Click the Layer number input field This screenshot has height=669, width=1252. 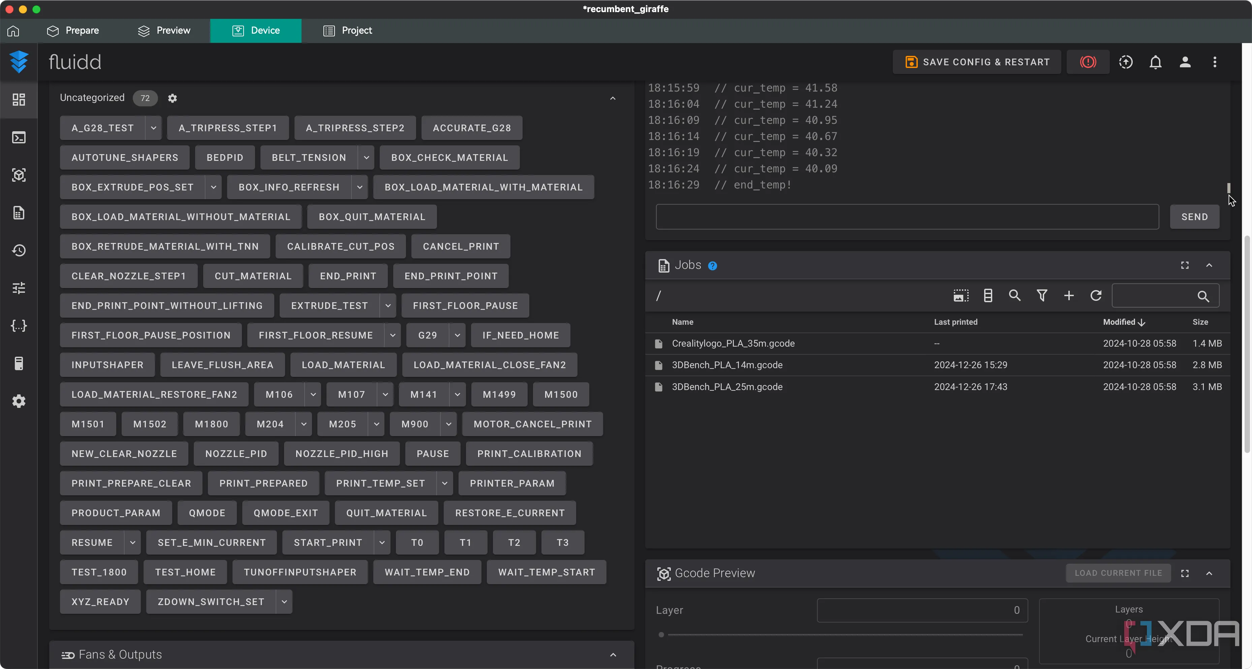point(922,610)
